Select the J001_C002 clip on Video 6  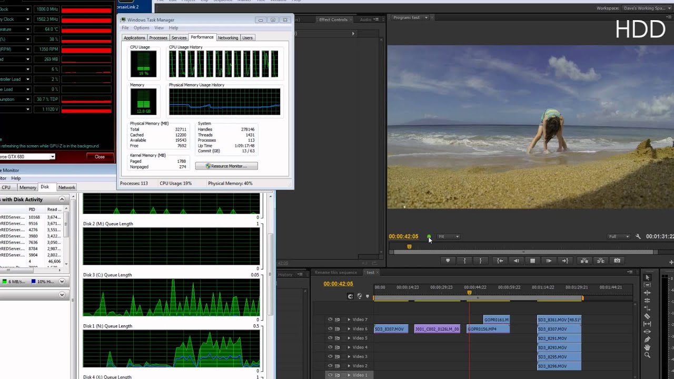click(x=437, y=329)
